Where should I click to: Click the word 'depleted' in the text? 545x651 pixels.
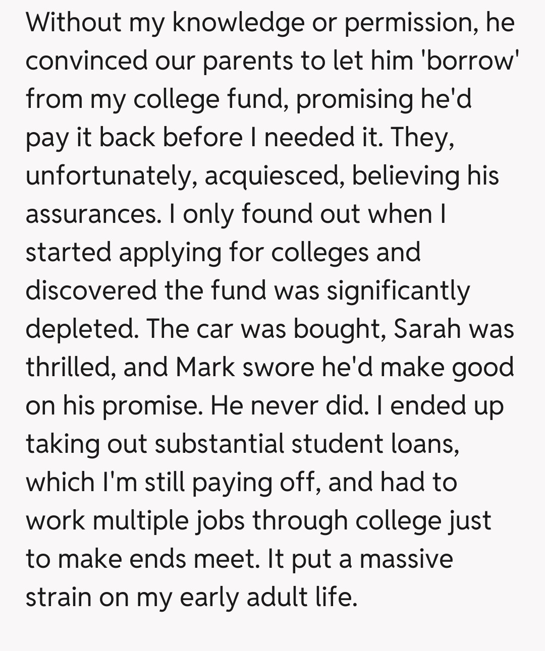pos(81,329)
